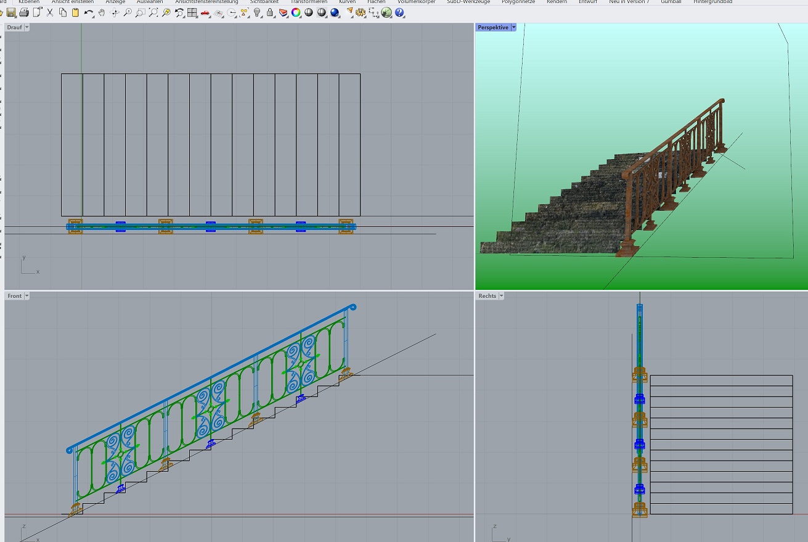Toggle the four-viewport layout icon
Viewport: 808px width, 542px height.
[x=192, y=12]
